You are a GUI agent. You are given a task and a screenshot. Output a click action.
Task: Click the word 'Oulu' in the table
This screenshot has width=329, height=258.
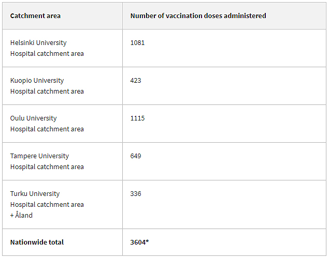tap(18, 118)
